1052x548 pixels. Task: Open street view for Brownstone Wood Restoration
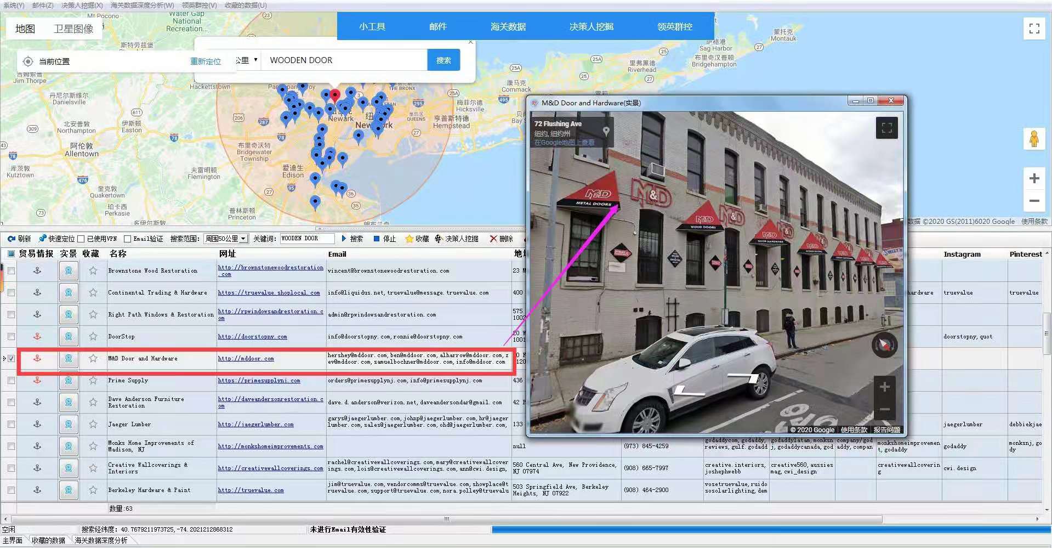[x=69, y=270]
